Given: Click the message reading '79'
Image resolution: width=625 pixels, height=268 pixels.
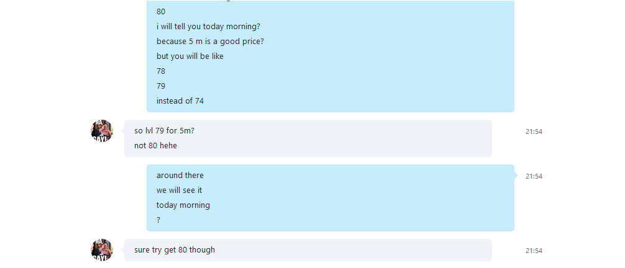Looking at the screenshot, I should tap(161, 86).
